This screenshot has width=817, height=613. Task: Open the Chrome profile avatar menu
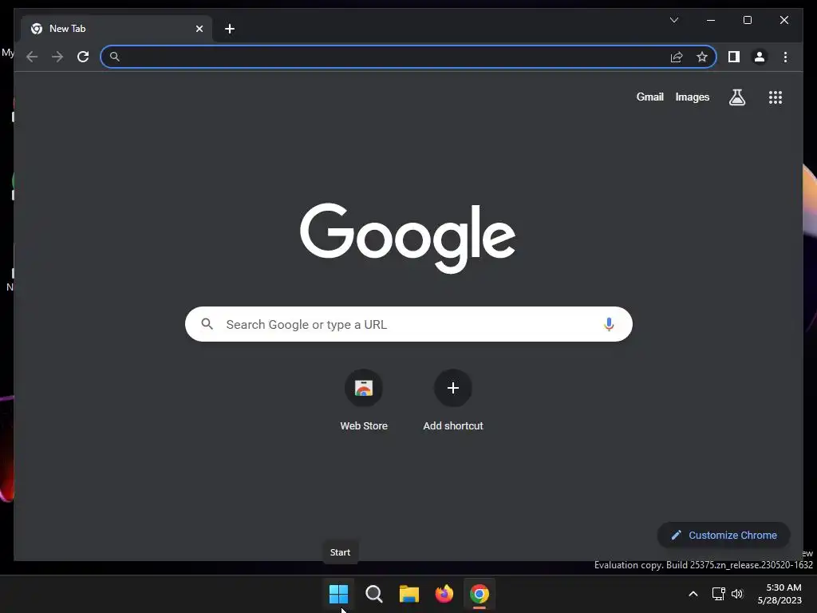tap(760, 57)
